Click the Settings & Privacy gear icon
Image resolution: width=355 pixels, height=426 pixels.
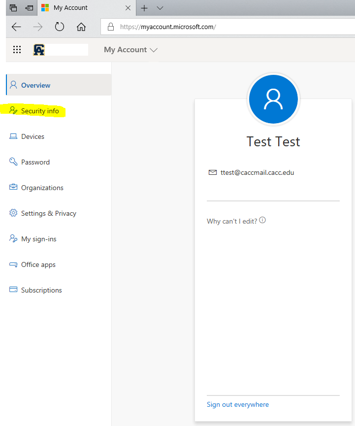pos(13,213)
